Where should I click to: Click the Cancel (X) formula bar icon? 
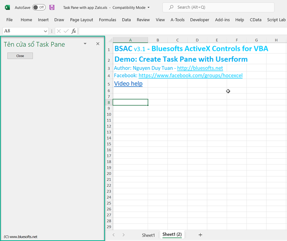[59, 31]
